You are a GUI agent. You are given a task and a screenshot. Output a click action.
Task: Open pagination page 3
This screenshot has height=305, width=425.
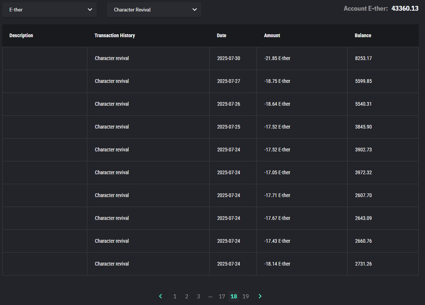coord(198,296)
